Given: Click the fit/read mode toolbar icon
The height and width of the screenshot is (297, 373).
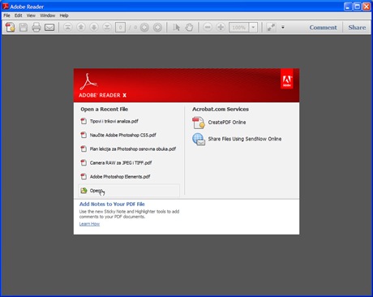Looking at the screenshot, I should (271, 28).
